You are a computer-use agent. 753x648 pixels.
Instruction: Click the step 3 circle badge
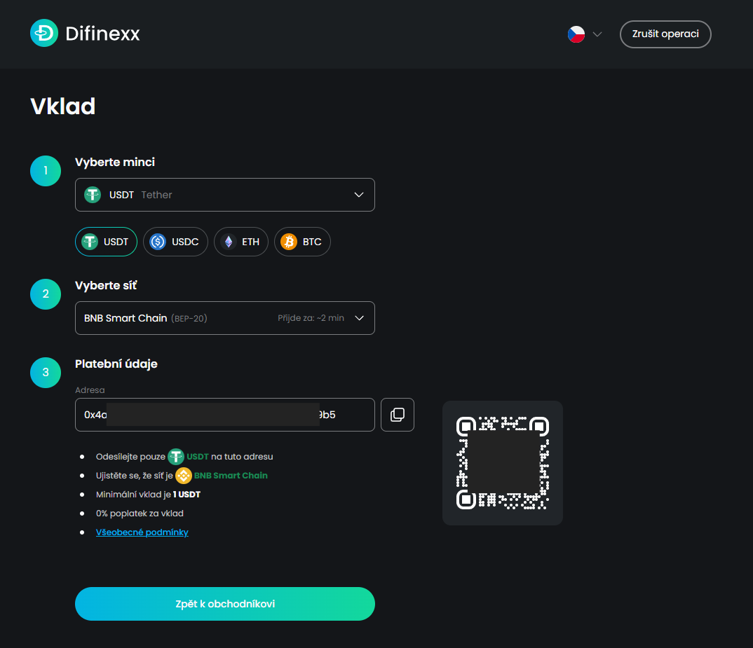tap(46, 373)
